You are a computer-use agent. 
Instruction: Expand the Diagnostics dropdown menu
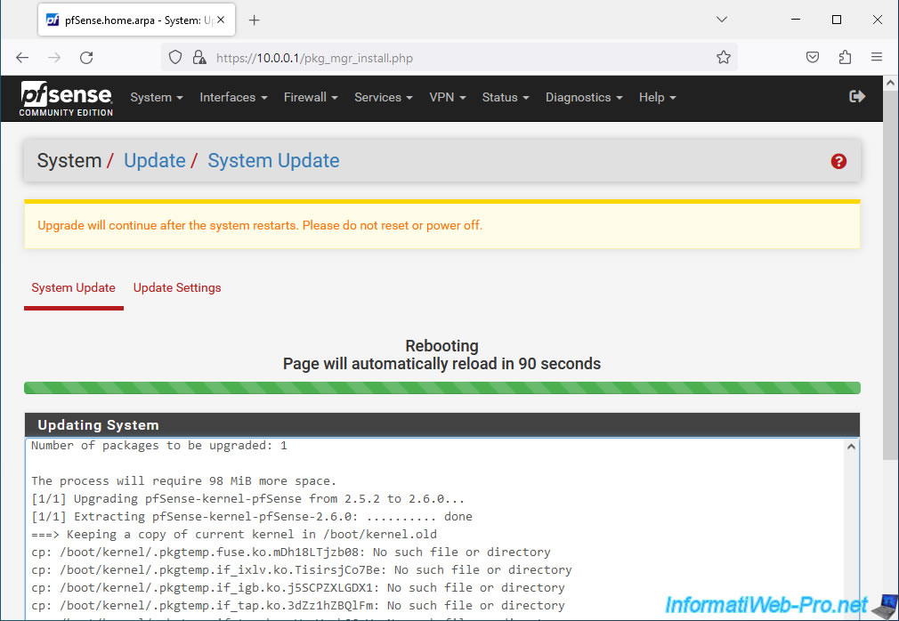pos(584,97)
